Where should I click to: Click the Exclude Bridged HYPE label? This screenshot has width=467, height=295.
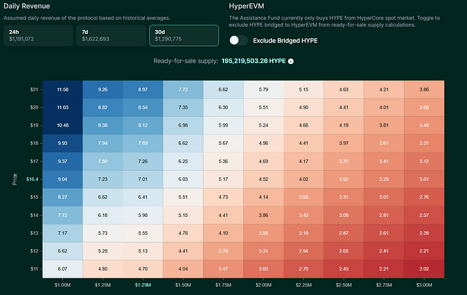pyautogui.click(x=285, y=41)
